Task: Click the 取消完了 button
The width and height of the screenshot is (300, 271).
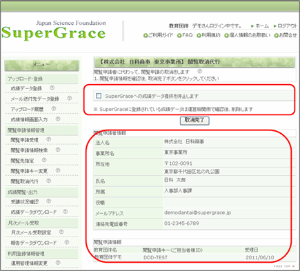Action: [194, 121]
